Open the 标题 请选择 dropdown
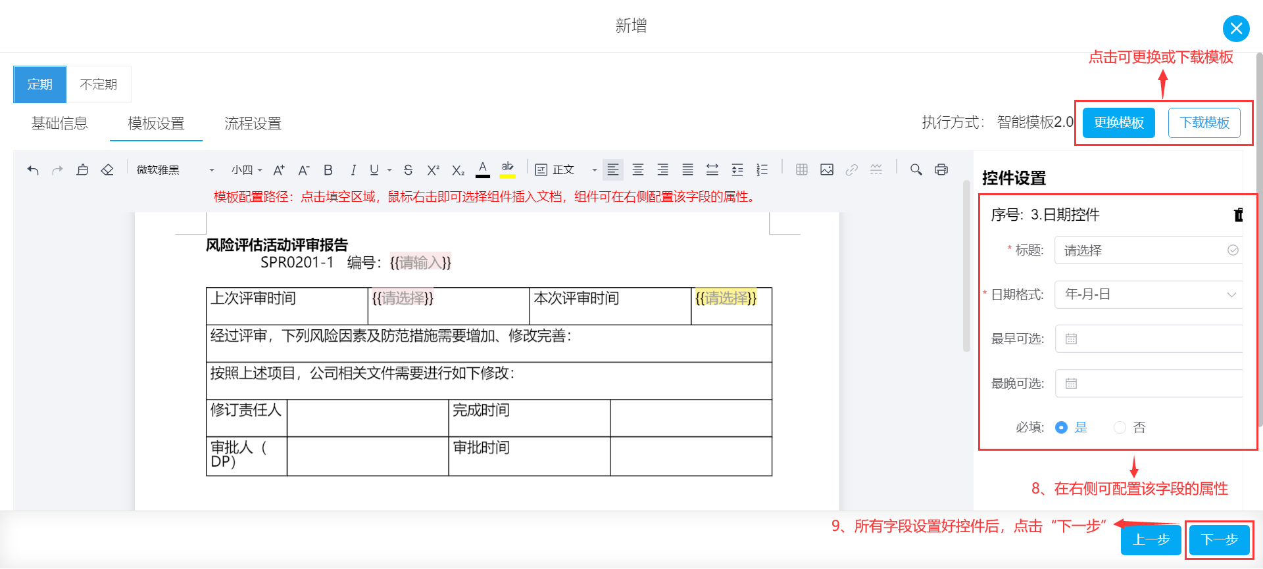 pyautogui.click(x=1149, y=250)
